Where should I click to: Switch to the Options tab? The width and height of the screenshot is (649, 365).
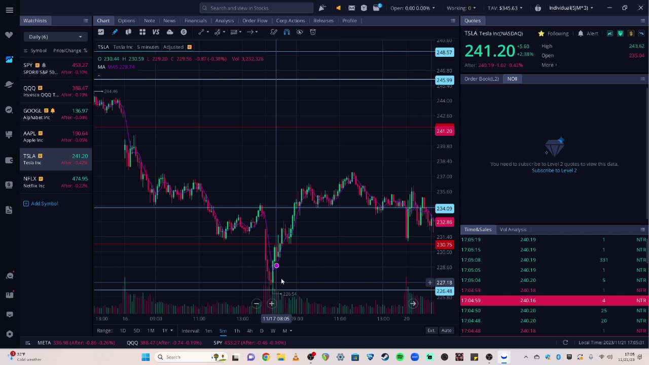(126, 20)
